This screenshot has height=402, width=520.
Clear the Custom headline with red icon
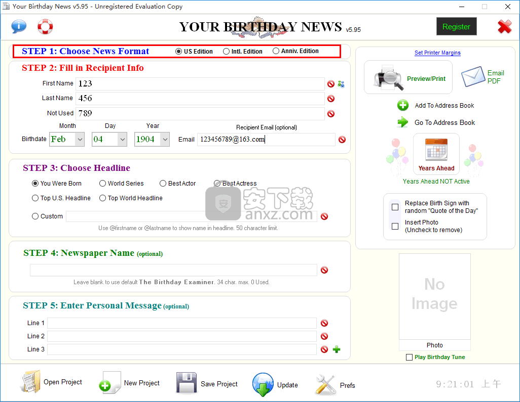point(325,216)
